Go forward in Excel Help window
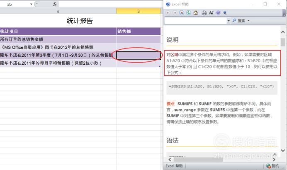This screenshot has width=287, height=170. 175,12
